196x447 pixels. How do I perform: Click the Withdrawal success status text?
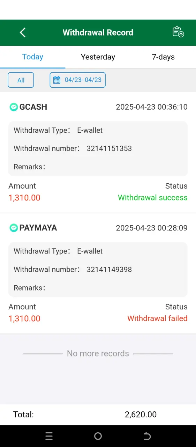[153, 198]
